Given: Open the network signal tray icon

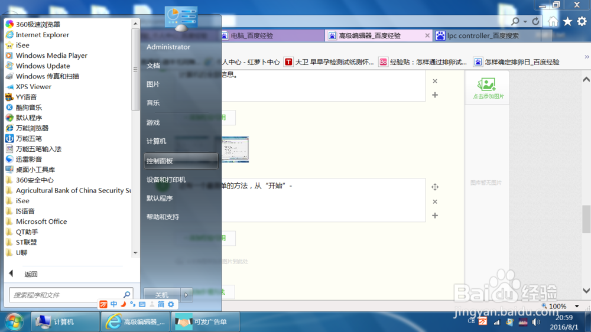Looking at the screenshot, I should tap(497, 322).
